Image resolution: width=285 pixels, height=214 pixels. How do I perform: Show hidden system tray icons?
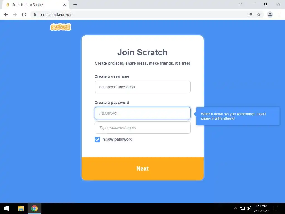(x=235, y=208)
